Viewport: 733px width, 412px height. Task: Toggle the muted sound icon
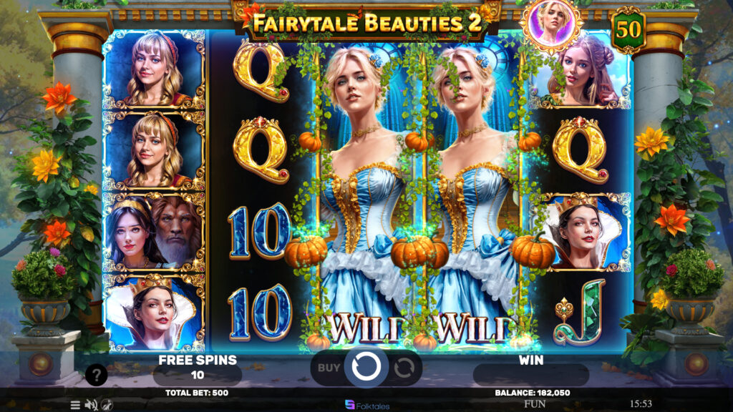[92, 405]
